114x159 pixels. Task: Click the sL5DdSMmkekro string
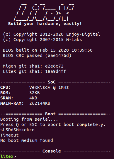tap(17, 130)
